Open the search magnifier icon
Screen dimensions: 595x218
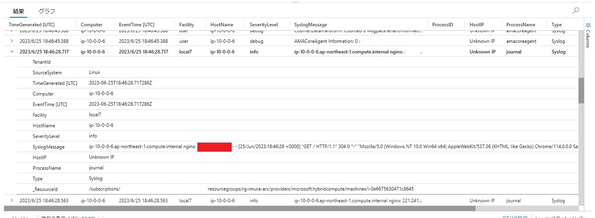[x=576, y=11]
